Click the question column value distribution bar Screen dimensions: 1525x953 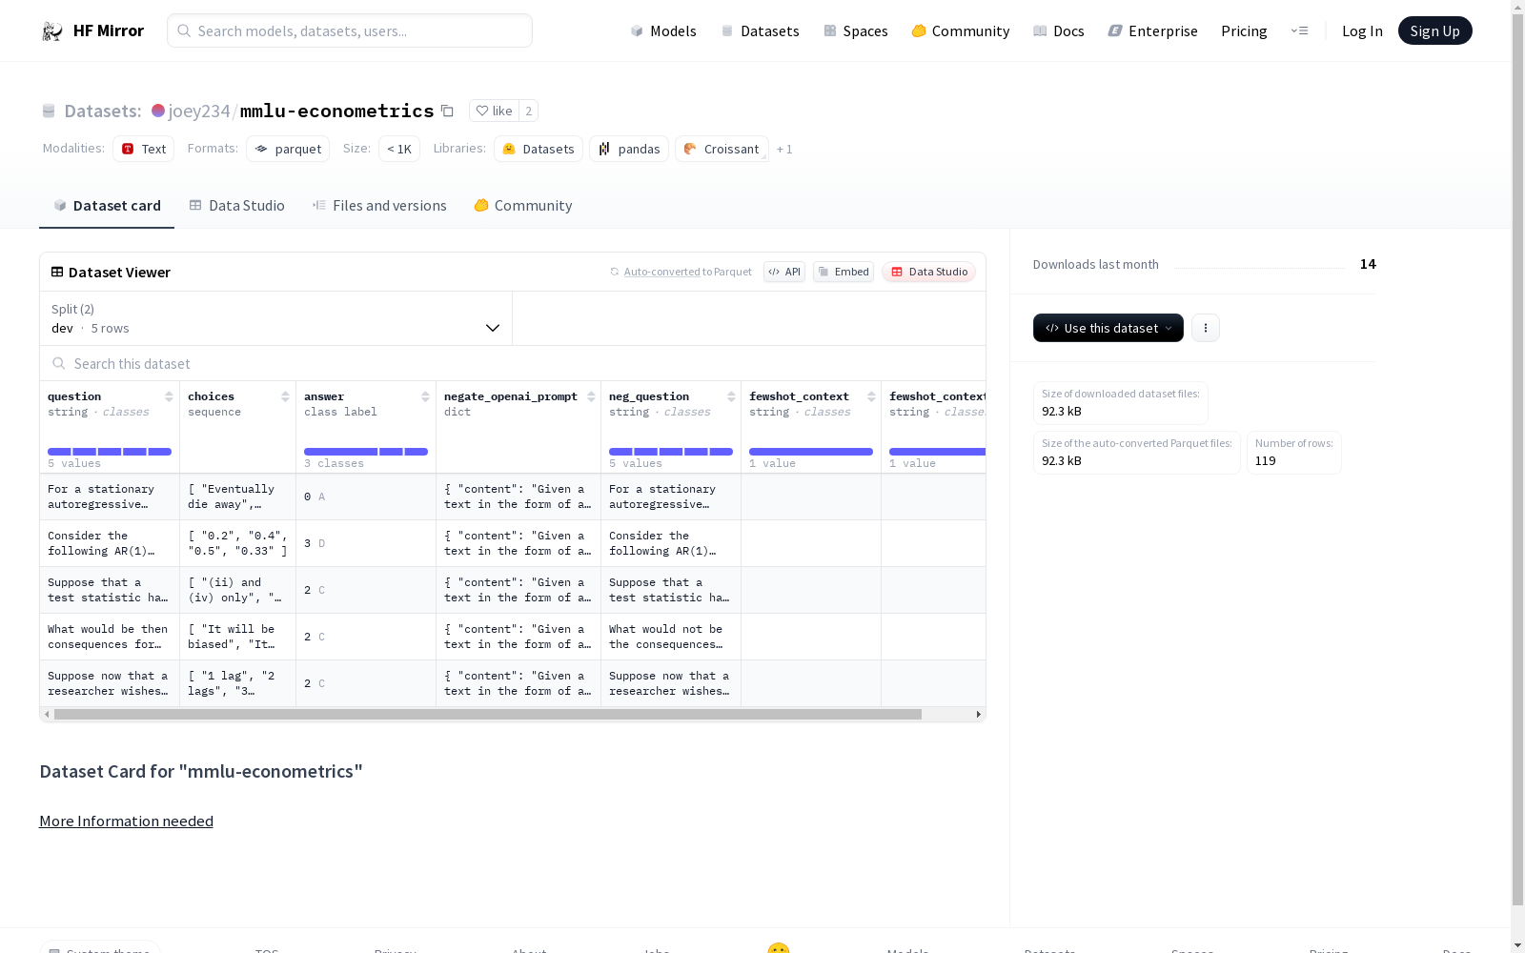click(x=110, y=452)
